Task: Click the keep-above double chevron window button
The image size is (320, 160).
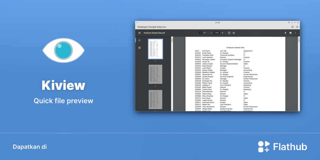Action: 289,23
